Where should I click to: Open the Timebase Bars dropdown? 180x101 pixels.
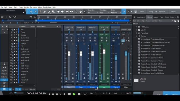coord(104,13)
